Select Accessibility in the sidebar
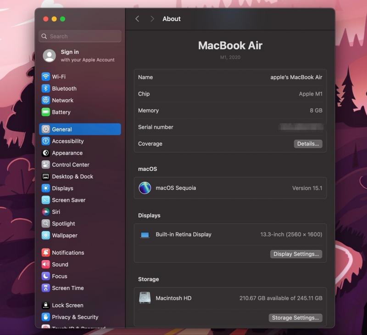Viewport: 367px width, 335px height. click(x=80, y=141)
